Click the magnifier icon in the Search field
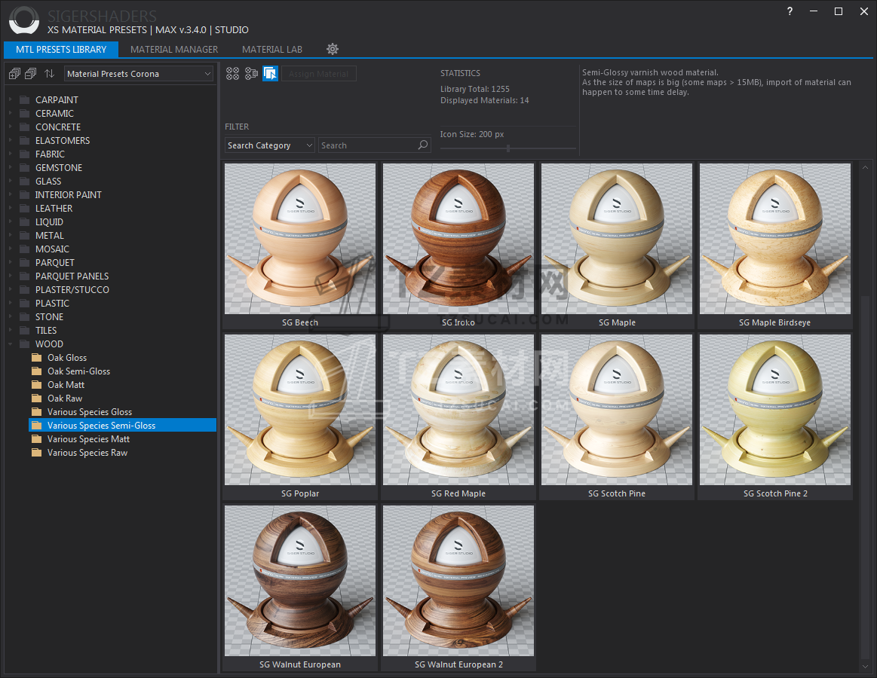The width and height of the screenshot is (877, 678). pyautogui.click(x=423, y=145)
